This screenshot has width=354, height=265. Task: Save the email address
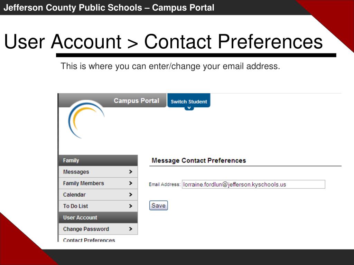158,205
